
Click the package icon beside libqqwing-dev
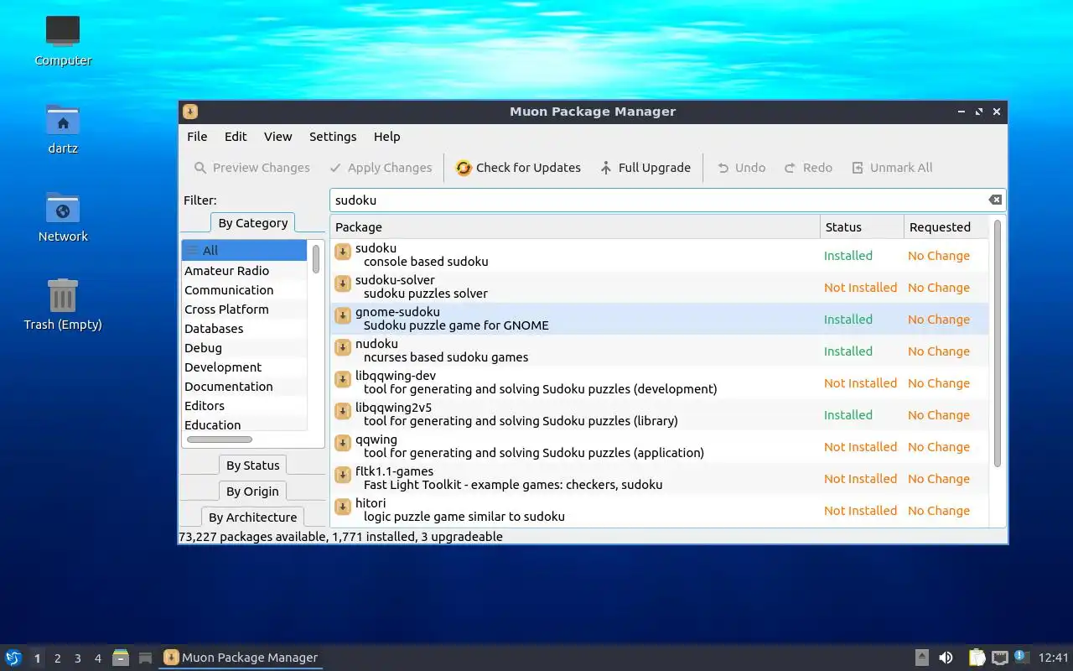click(x=342, y=379)
